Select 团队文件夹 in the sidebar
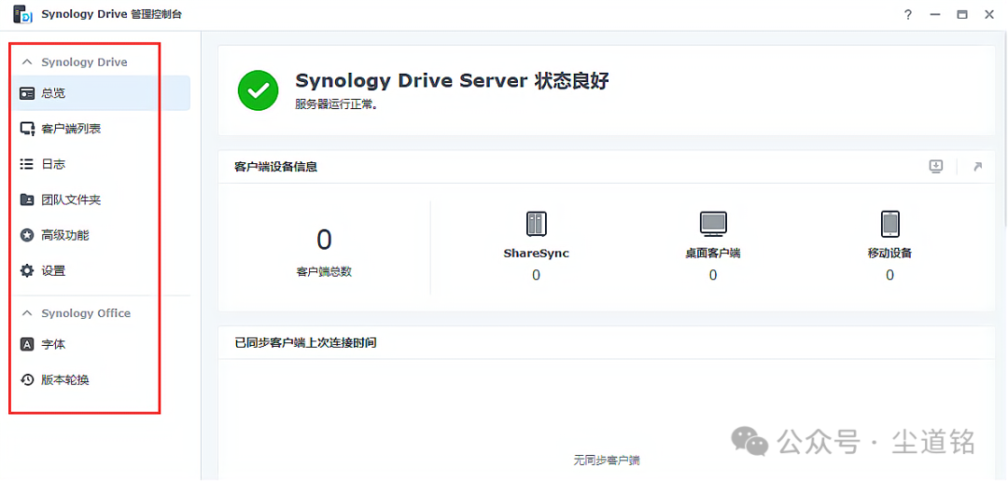Image resolution: width=1008 pixels, height=482 pixels. click(71, 200)
